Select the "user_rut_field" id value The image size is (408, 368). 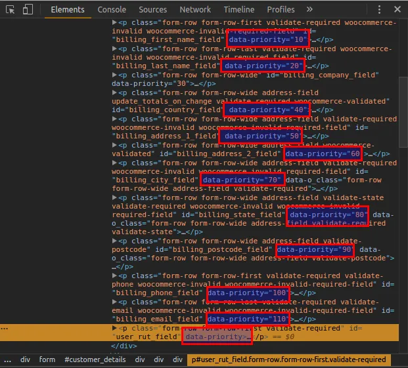click(x=147, y=337)
